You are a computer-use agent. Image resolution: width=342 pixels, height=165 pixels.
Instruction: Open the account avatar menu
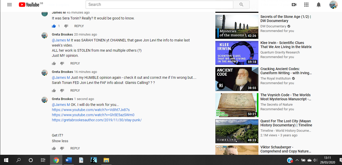(333, 5)
